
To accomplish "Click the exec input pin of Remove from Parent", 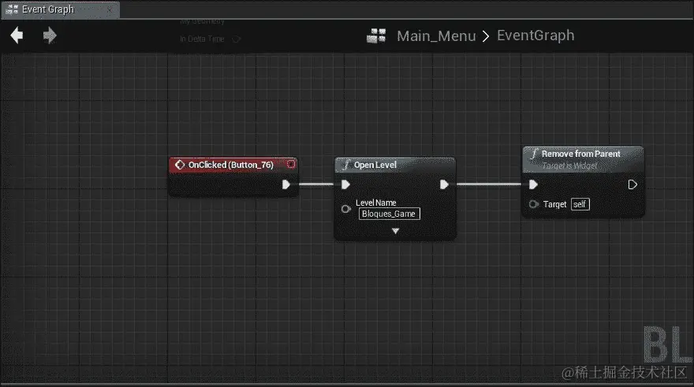I will [x=533, y=184].
